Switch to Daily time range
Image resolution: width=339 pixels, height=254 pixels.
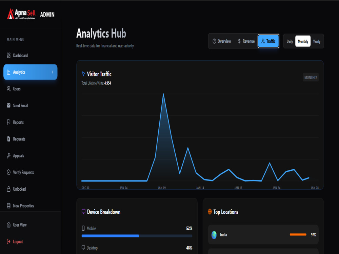click(290, 41)
